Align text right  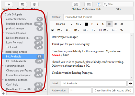click(x=122, y=24)
